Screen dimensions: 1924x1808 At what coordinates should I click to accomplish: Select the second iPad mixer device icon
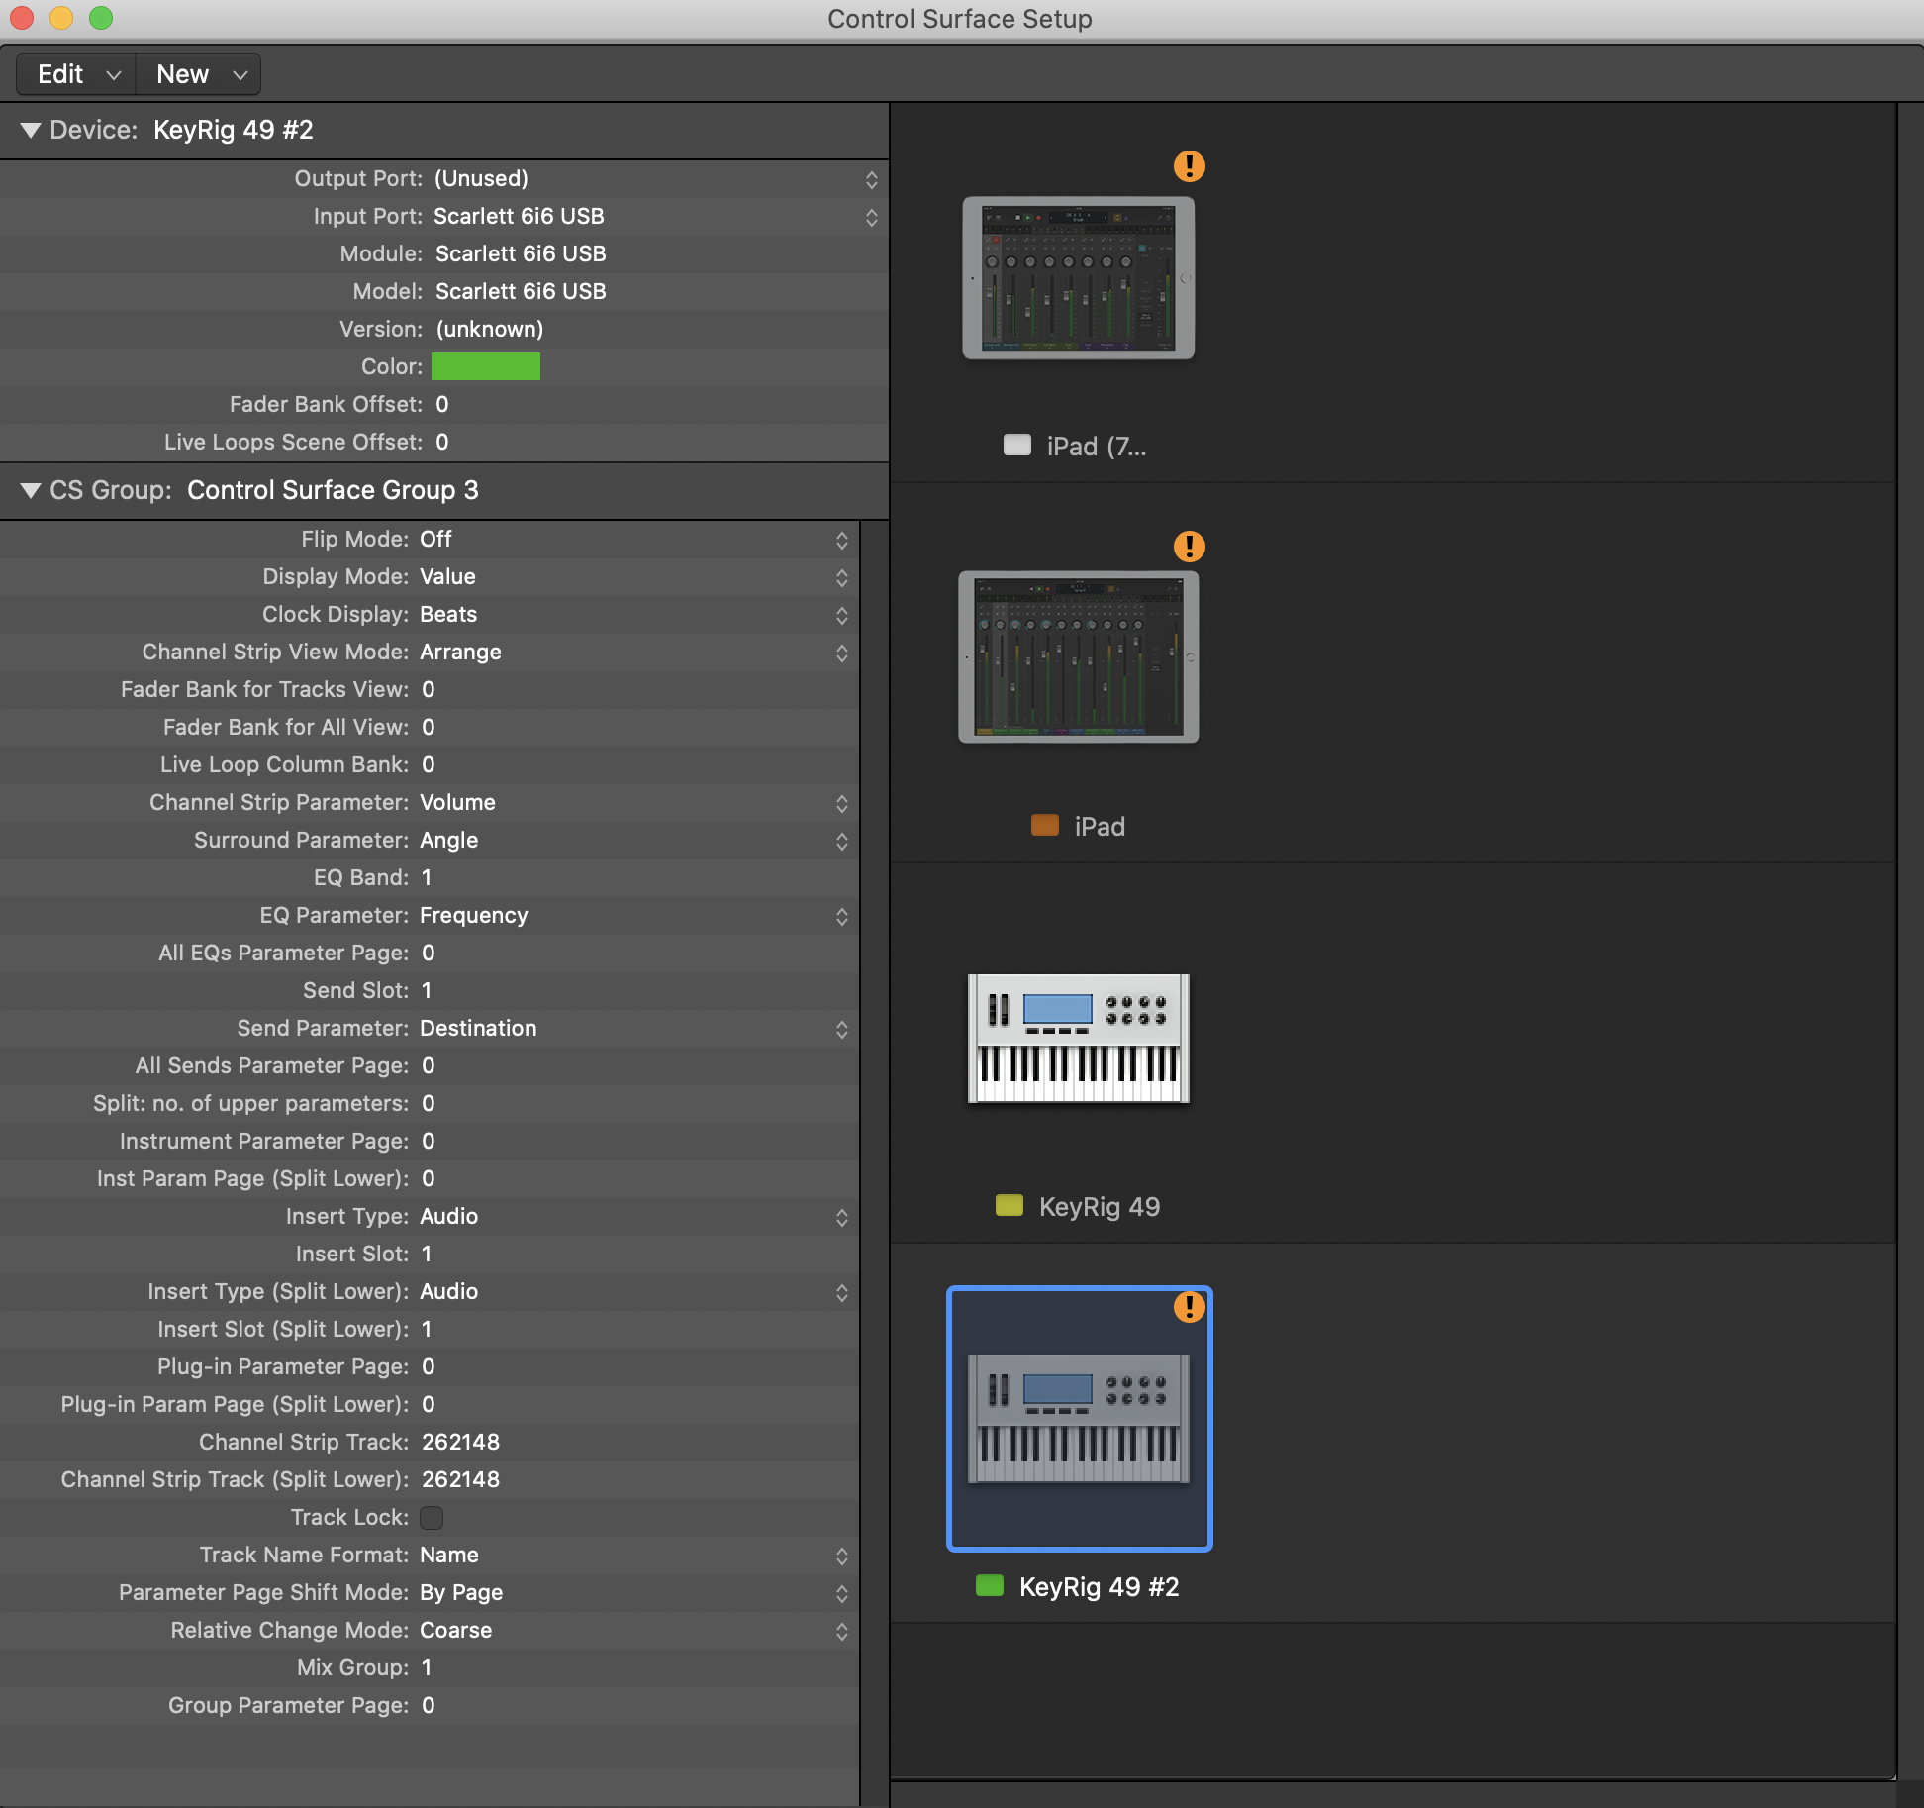click(x=1078, y=657)
